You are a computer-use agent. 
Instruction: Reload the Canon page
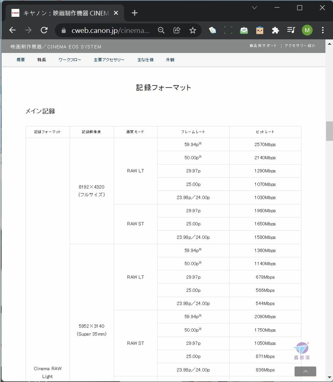[44, 30]
